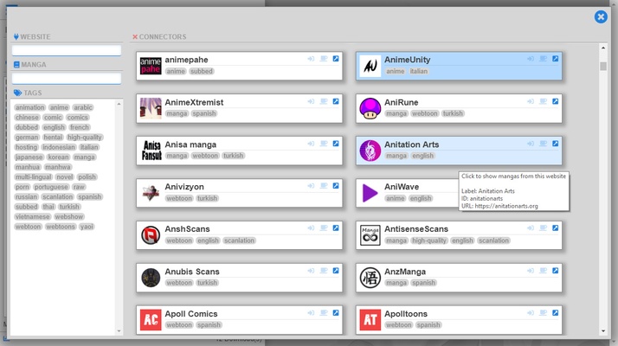Select the AnzManga connector card

(x=459, y=278)
